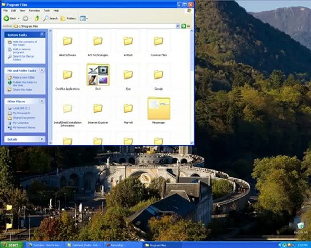
Task: Open the File menu
Action: (6, 10)
